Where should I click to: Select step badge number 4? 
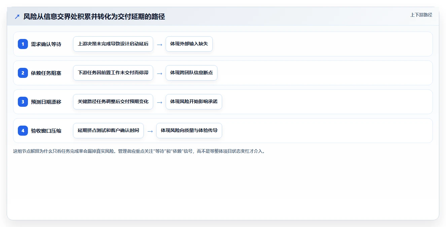(x=23, y=131)
